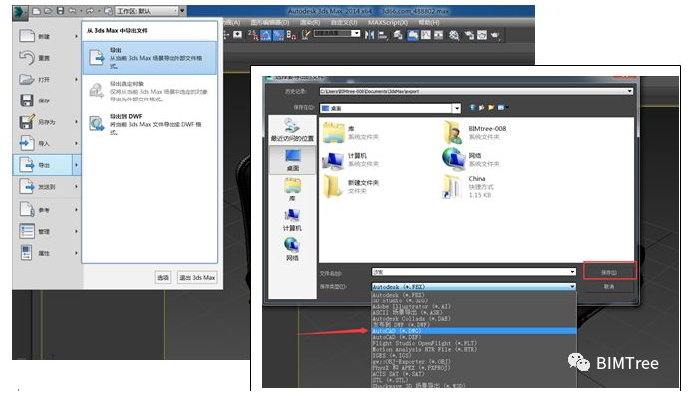Click 计算机 in export dialog sidebar
This screenshot has width=700, height=399.
pos(292,220)
